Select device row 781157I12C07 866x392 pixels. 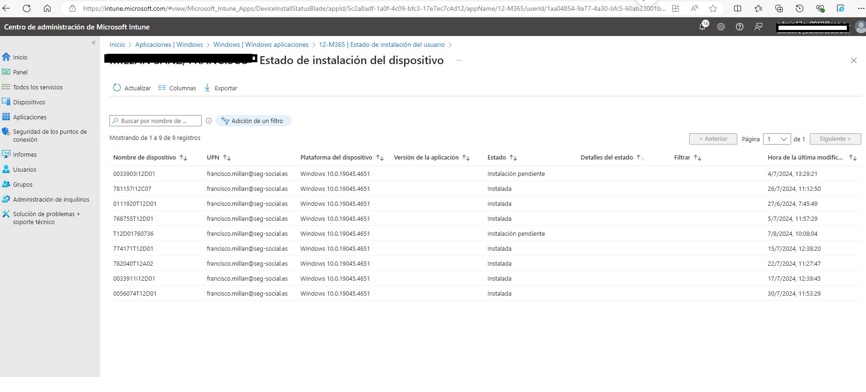[x=485, y=189]
